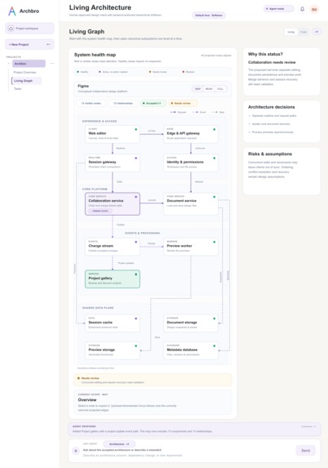Open the options dots beside New Project
The width and height of the screenshot is (328, 468).
coord(48,44)
